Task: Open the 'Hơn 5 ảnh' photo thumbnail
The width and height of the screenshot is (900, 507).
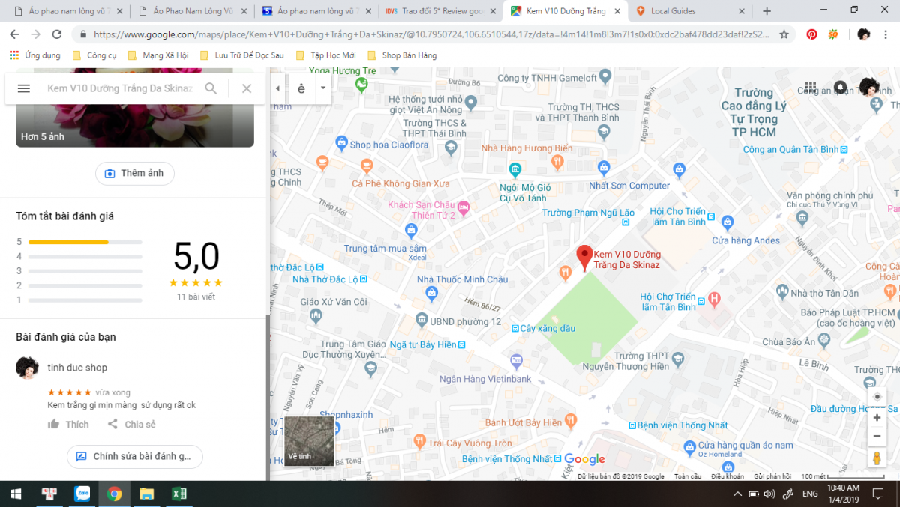Action: pos(135,126)
